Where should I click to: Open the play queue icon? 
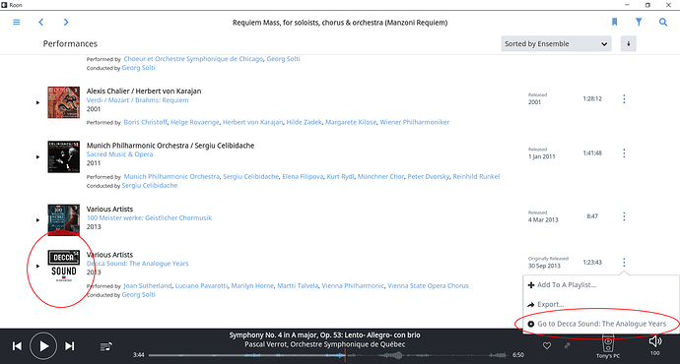tap(106, 346)
